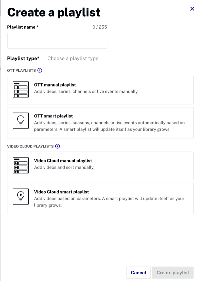The width and height of the screenshot is (200, 281).
Task: Click the Video Cloud manual playlist icon
Action: pos(21,165)
